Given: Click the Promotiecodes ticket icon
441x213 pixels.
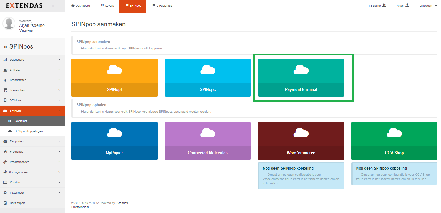Looking at the screenshot, I should [5, 162].
